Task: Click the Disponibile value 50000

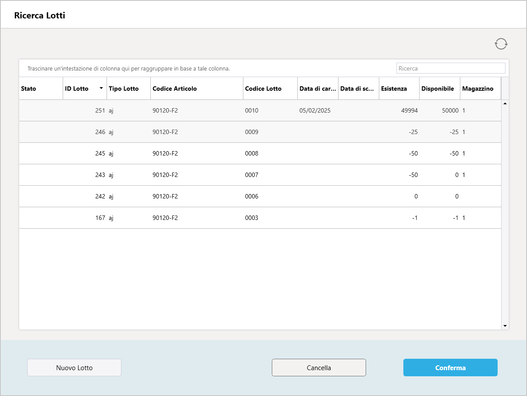Action: (x=450, y=110)
